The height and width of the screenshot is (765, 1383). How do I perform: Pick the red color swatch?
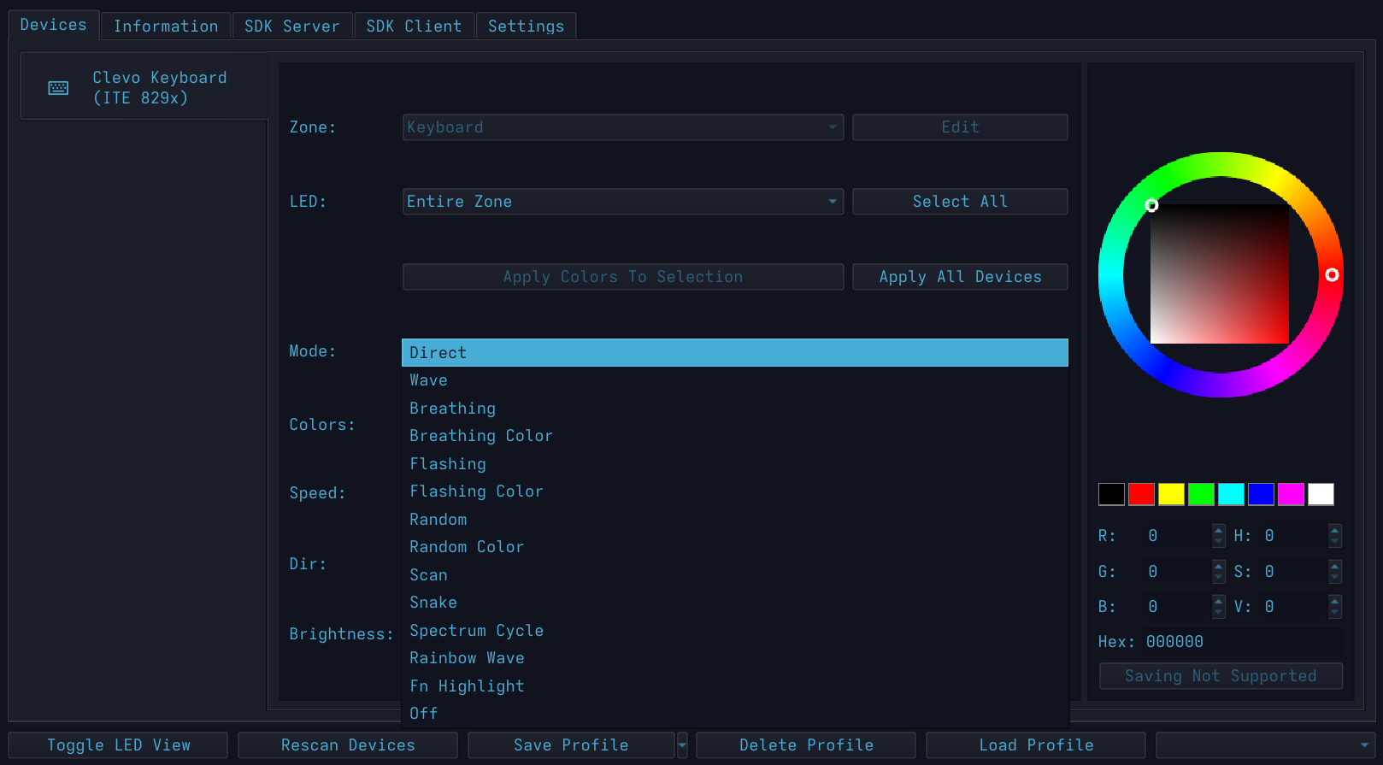coord(1141,494)
